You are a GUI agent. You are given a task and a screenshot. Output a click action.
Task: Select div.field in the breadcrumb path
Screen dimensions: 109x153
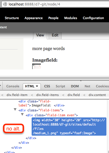coord(74,95)
